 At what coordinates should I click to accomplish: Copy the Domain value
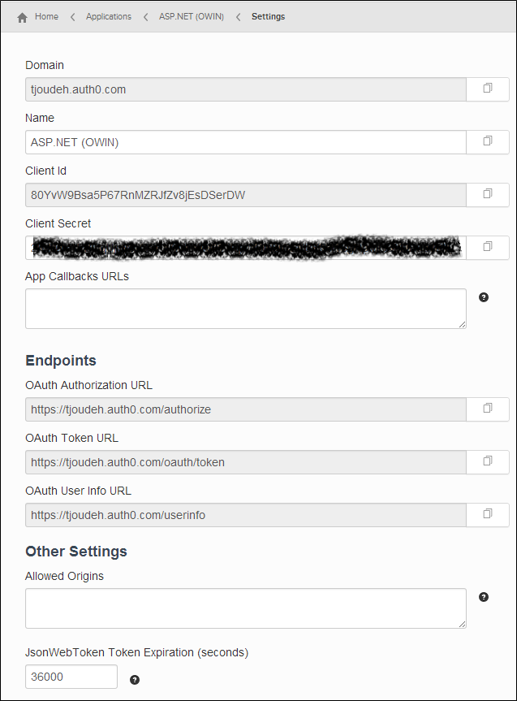point(488,89)
